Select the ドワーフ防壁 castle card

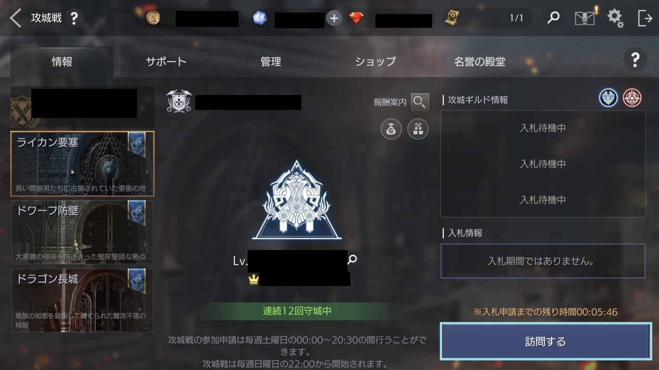point(82,232)
